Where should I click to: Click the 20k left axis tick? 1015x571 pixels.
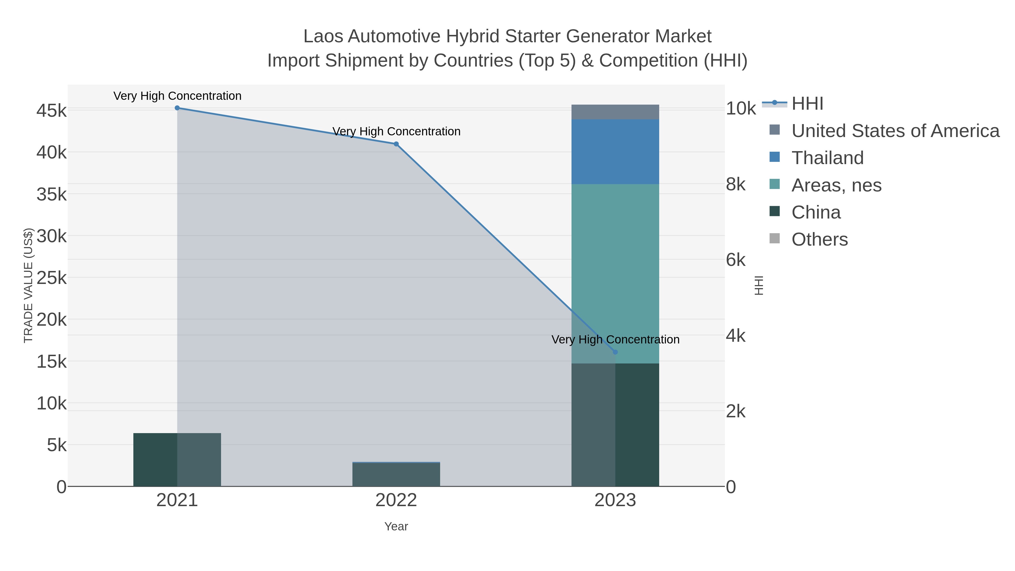52,319
